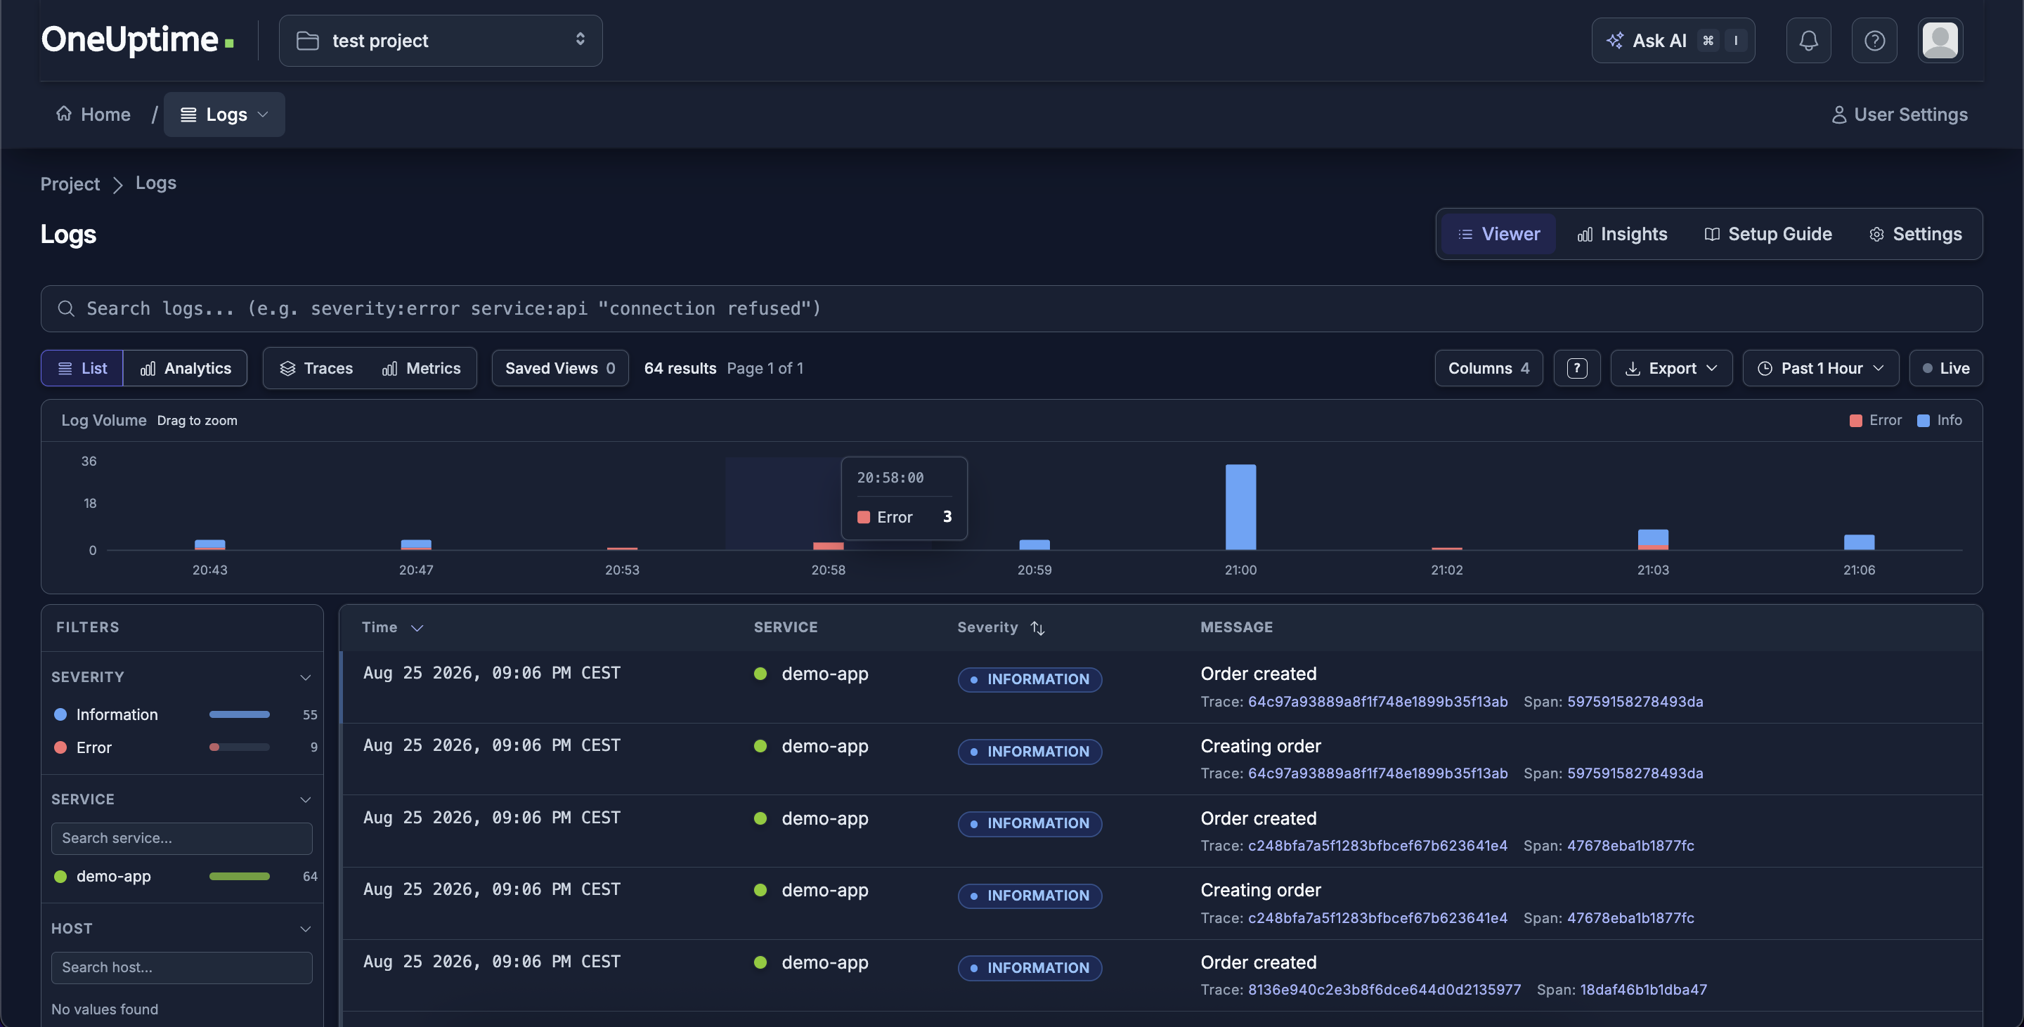Open the Columns 4 selector
Viewport: 2024px width, 1027px height.
1488,368
